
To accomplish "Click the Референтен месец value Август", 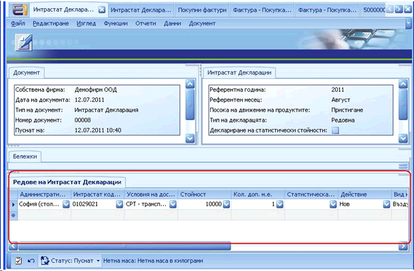I will pos(341,100).
